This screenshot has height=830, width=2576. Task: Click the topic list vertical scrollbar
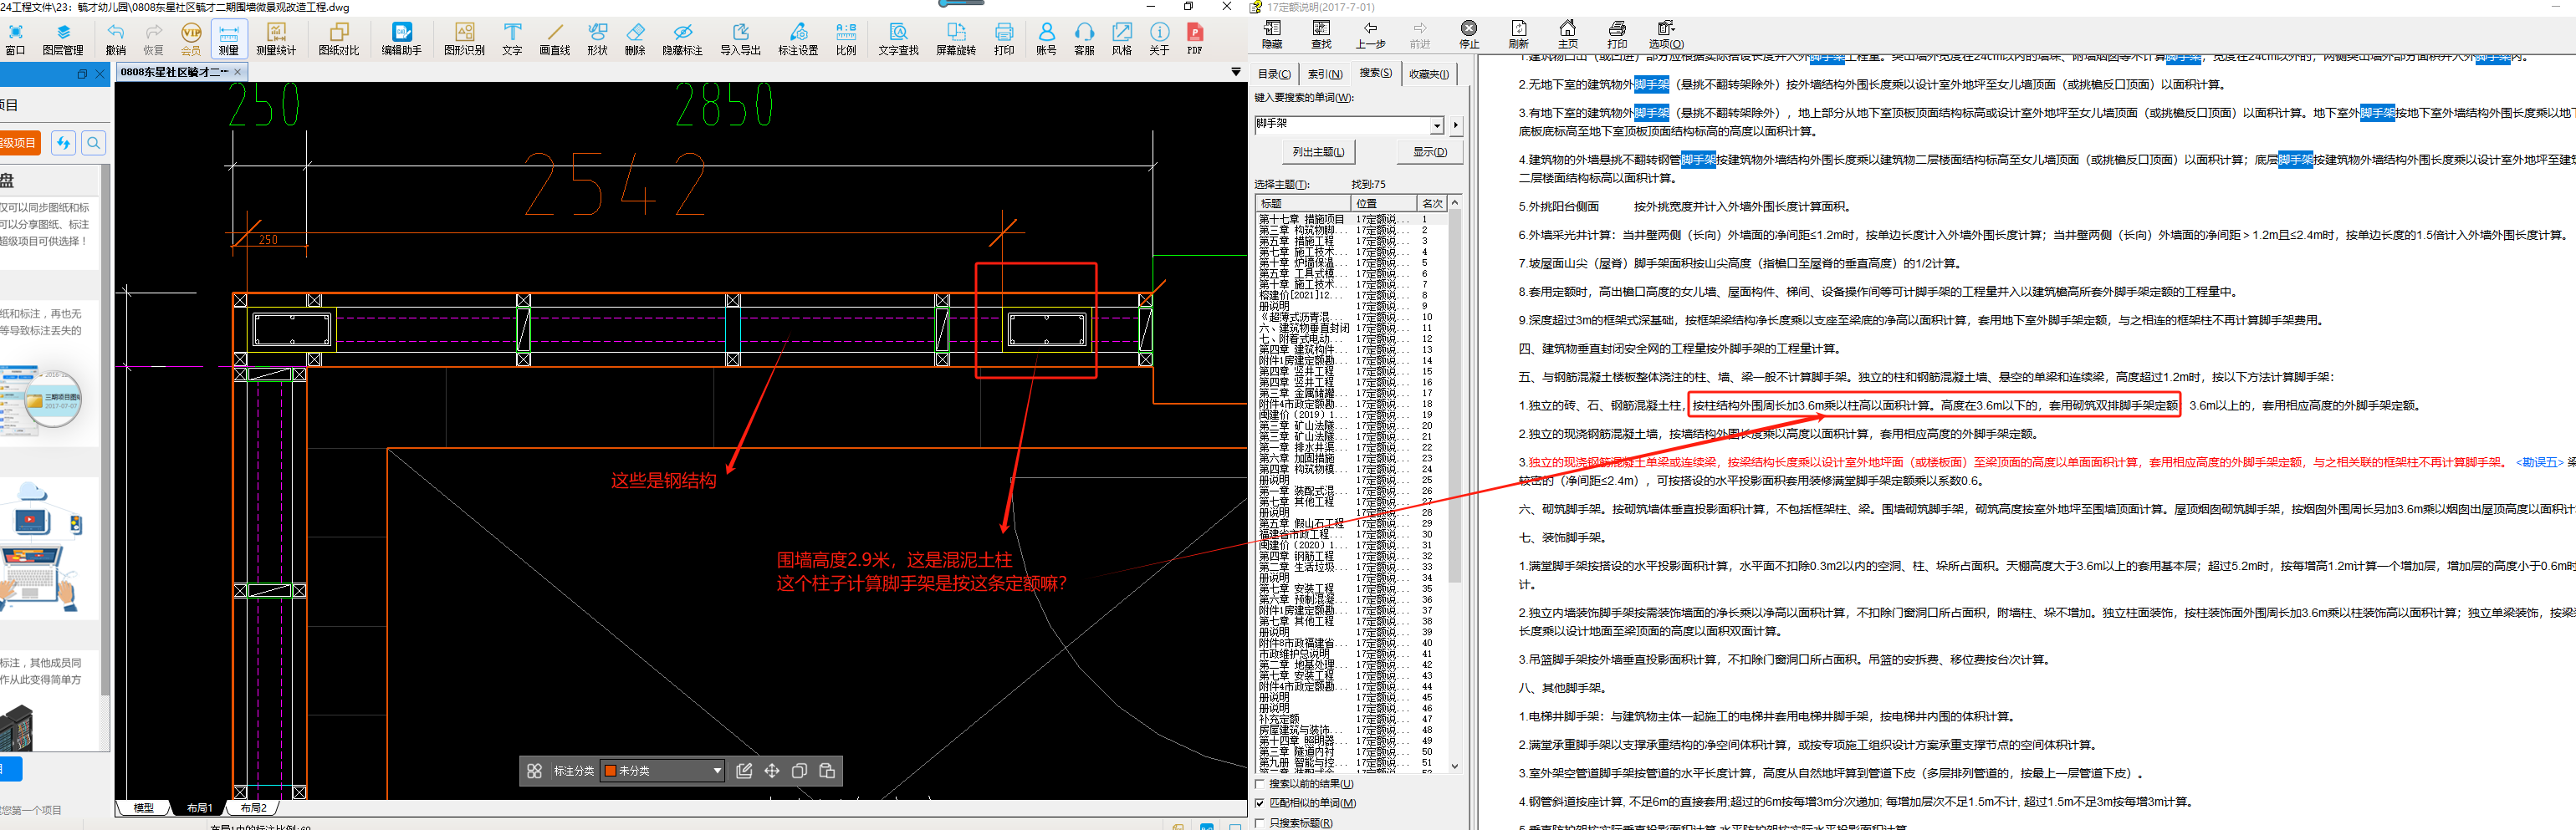(x=1455, y=485)
